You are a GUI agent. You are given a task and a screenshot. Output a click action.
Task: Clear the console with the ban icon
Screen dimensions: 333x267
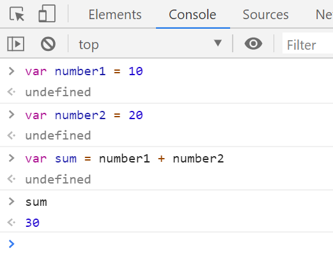(x=48, y=44)
